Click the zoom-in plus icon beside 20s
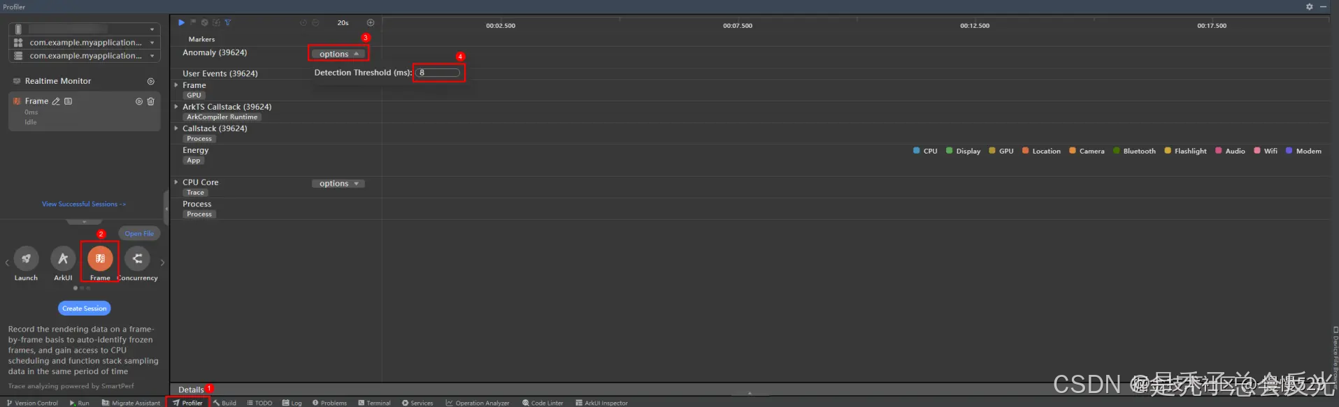This screenshot has width=1339, height=407. (371, 22)
